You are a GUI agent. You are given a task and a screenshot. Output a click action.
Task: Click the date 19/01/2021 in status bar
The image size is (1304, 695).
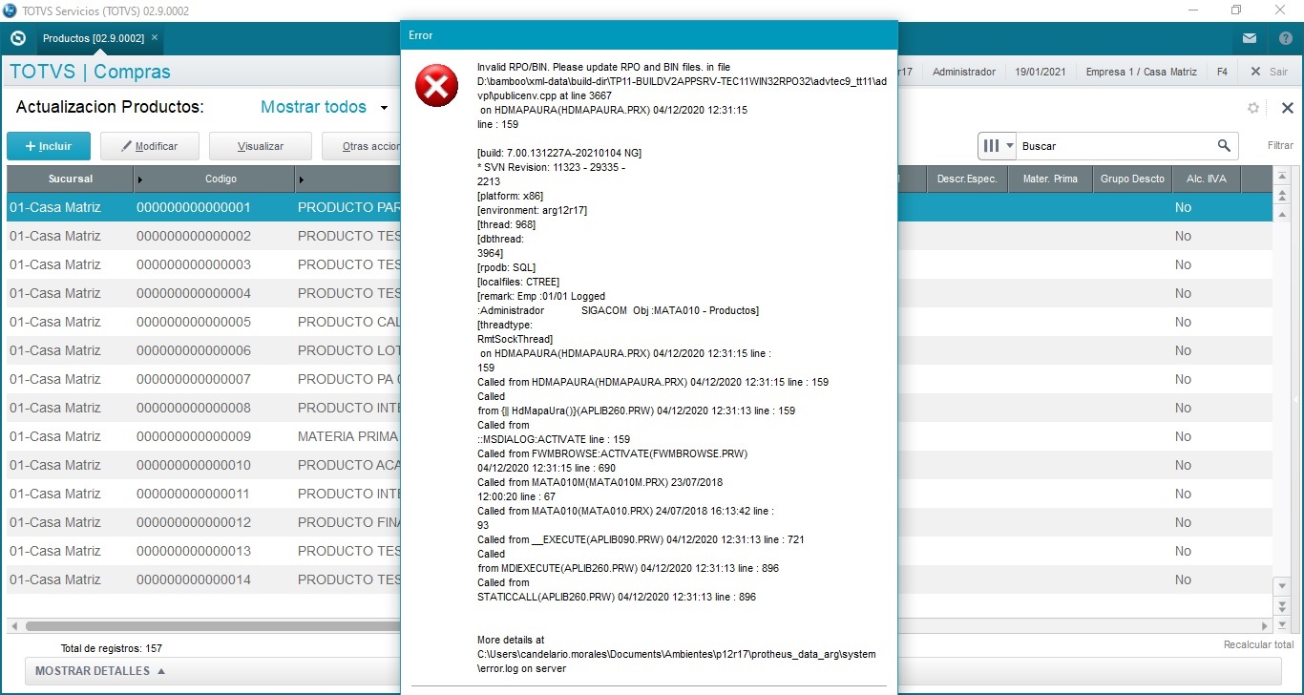coord(1040,72)
